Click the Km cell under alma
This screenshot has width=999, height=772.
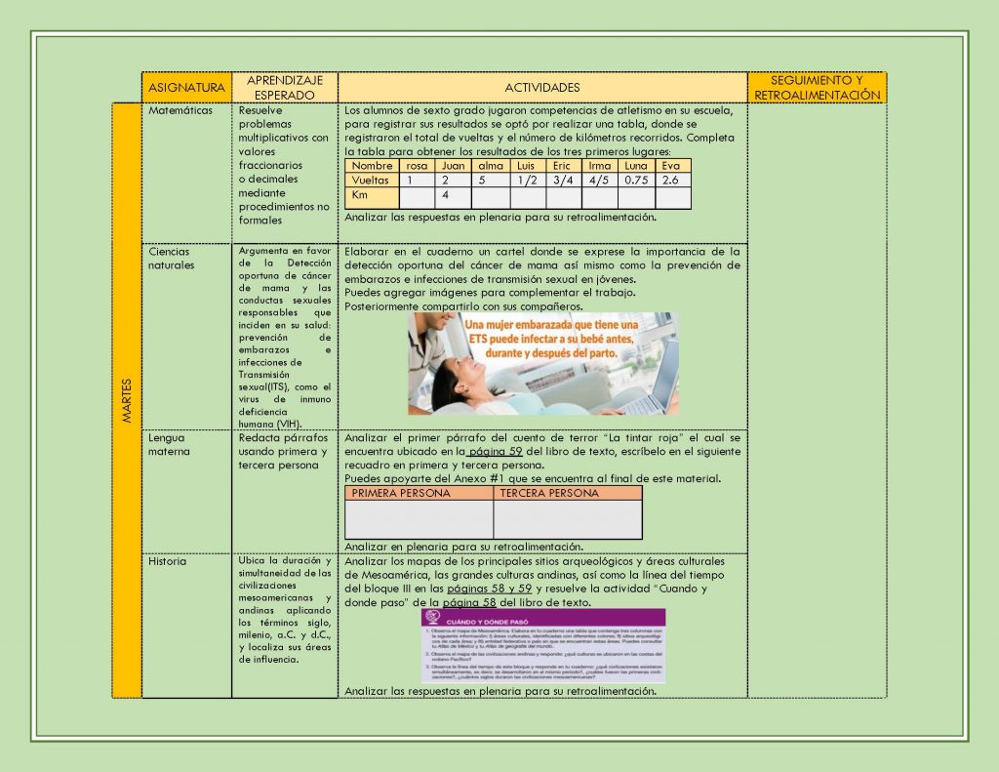[x=491, y=198]
